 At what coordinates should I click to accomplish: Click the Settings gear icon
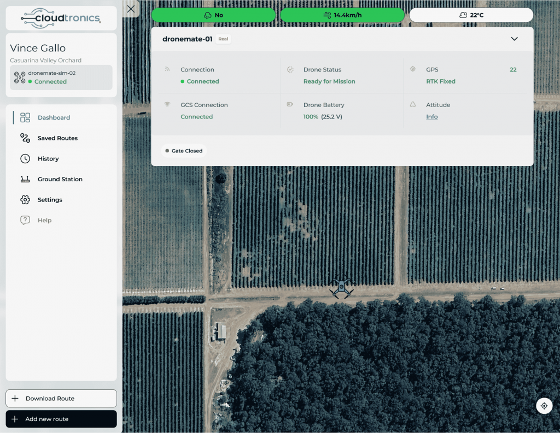pyautogui.click(x=25, y=199)
